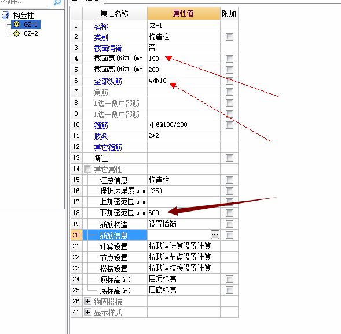Click the 截面编辑 property link

108,48
